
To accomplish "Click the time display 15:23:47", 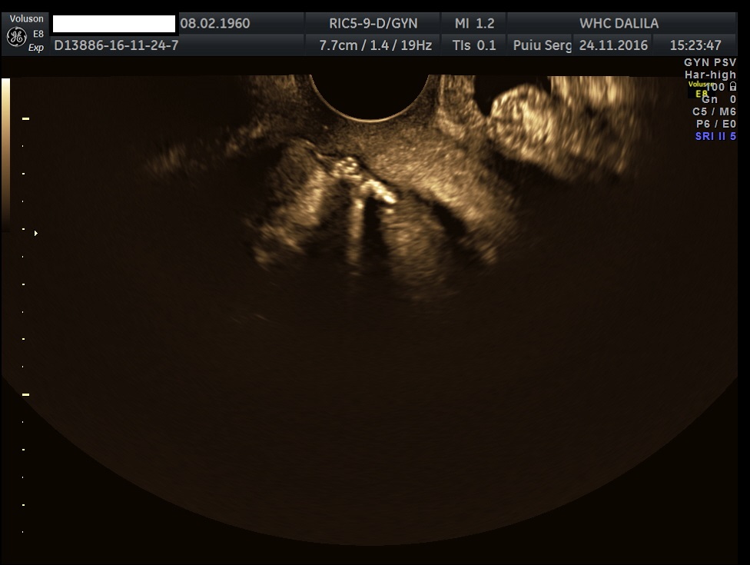I will click(x=695, y=45).
